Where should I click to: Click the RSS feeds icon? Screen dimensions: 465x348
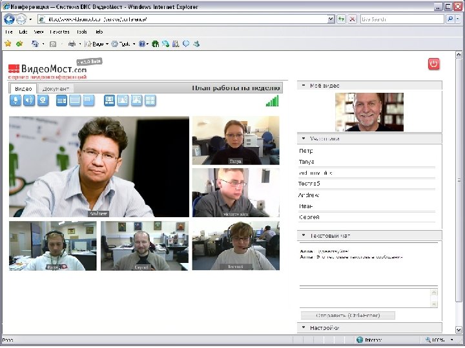click(x=53, y=44)
